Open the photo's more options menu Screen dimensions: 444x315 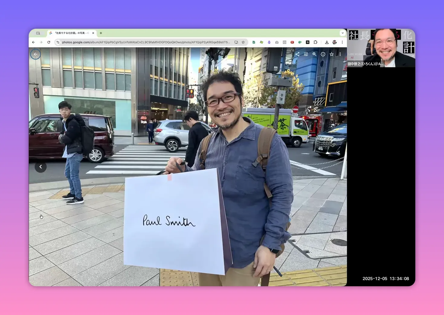340,54
